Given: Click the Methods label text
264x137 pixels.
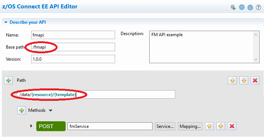Looking at the screenshot, I should click(x=37, y=110).
